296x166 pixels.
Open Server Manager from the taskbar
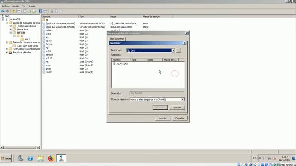point(20,159)
